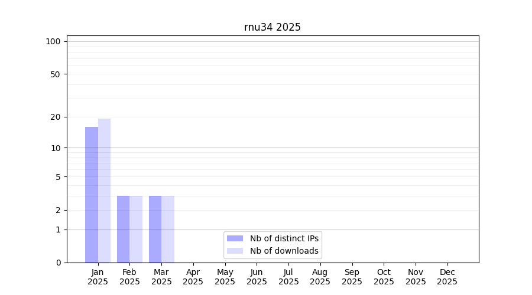
Task: Click the 100 y-axis tick label
Action: [x=53, y=41]
